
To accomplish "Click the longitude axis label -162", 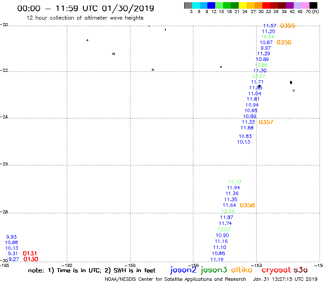I will click(x=67, y=265).
